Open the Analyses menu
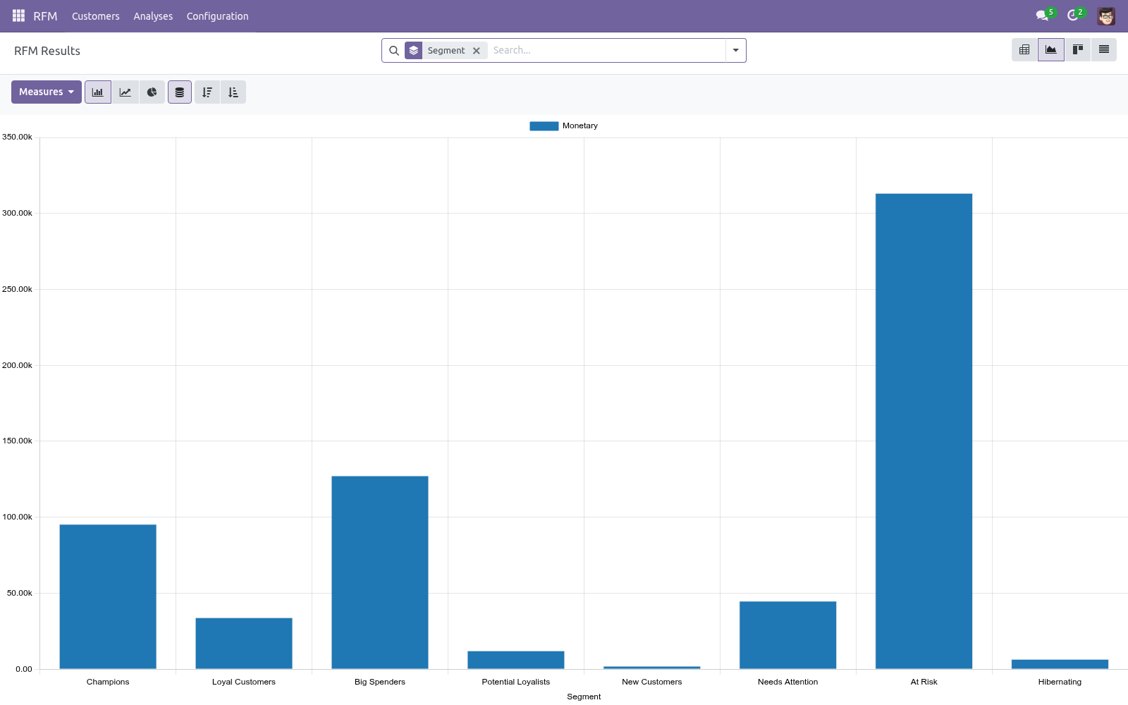 pyautogui.click(x=153, y=16)
